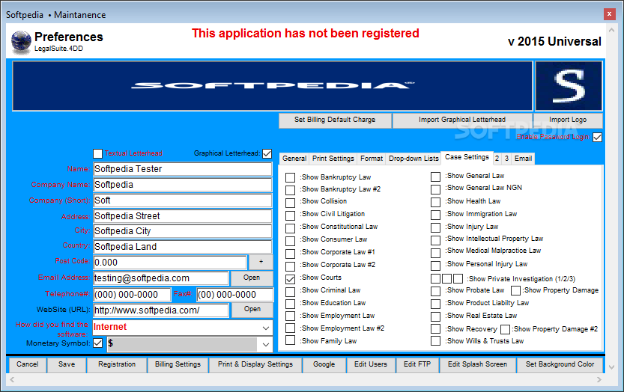Image resolution: width=624 pixels, height=392 pixels.
Task: Click the Cancel button
Action: pyautogui.click(x=28, y=364)
